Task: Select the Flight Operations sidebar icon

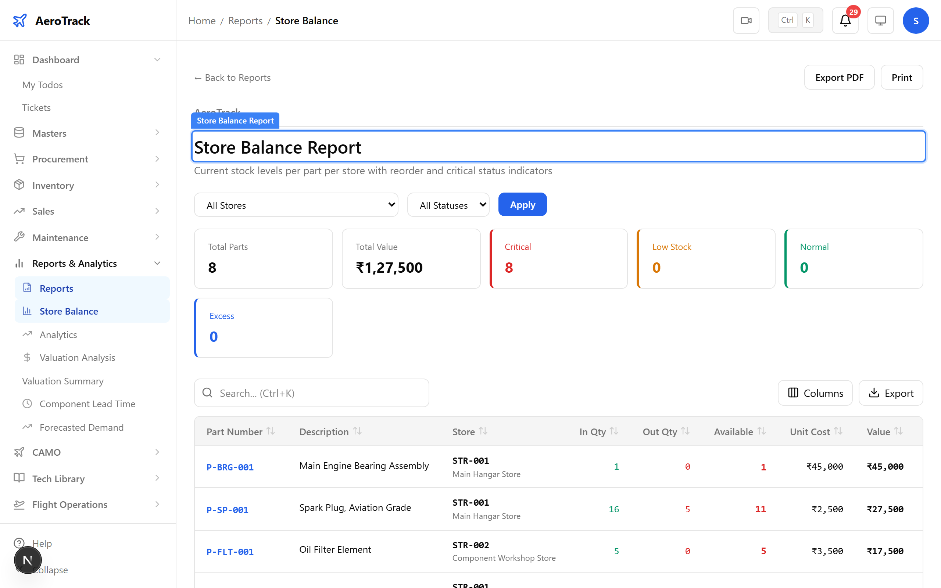Action: (x=19, y=504)
